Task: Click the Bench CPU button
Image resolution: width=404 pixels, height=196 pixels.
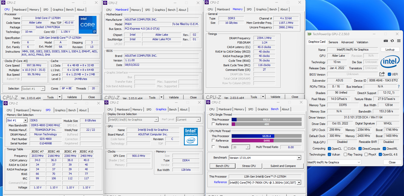Action: pyautogui.click(x=222, y=166)
